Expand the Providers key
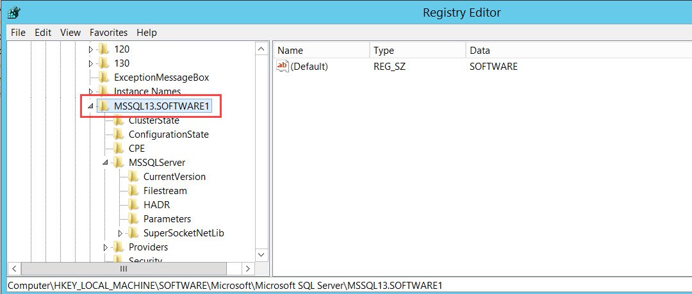Screen dimensions: 692x294 [x=106, y=247]
